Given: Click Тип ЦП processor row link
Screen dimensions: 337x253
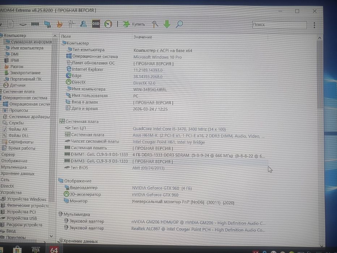Looking at the screenshot, I should 78,128.
